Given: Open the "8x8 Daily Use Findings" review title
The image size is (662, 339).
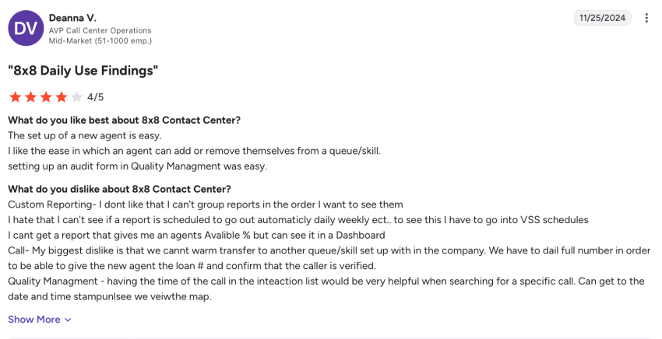Looking at the screenshot, I should click(83, 71).
